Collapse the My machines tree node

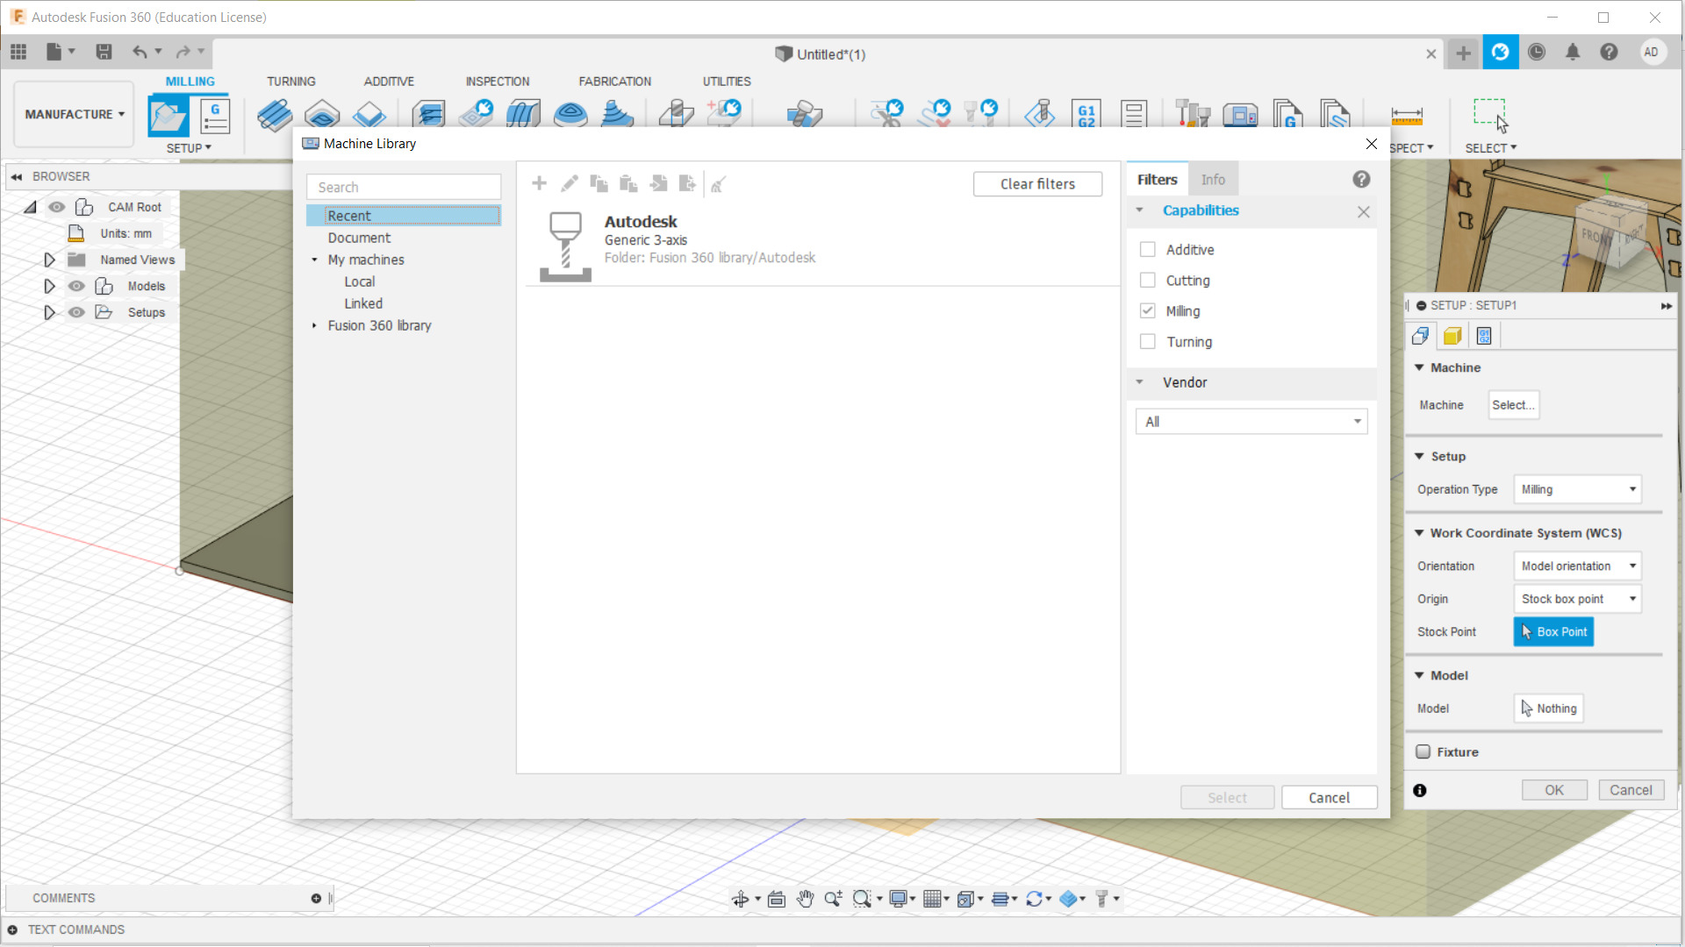point(314,260)
